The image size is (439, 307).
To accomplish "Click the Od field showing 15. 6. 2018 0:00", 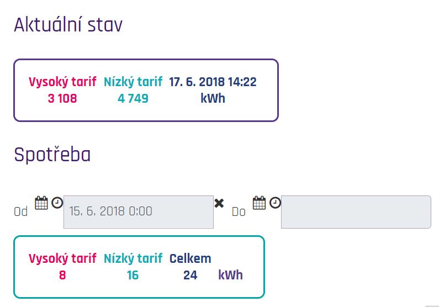I will pyautogui.click(x=139, y=212).
